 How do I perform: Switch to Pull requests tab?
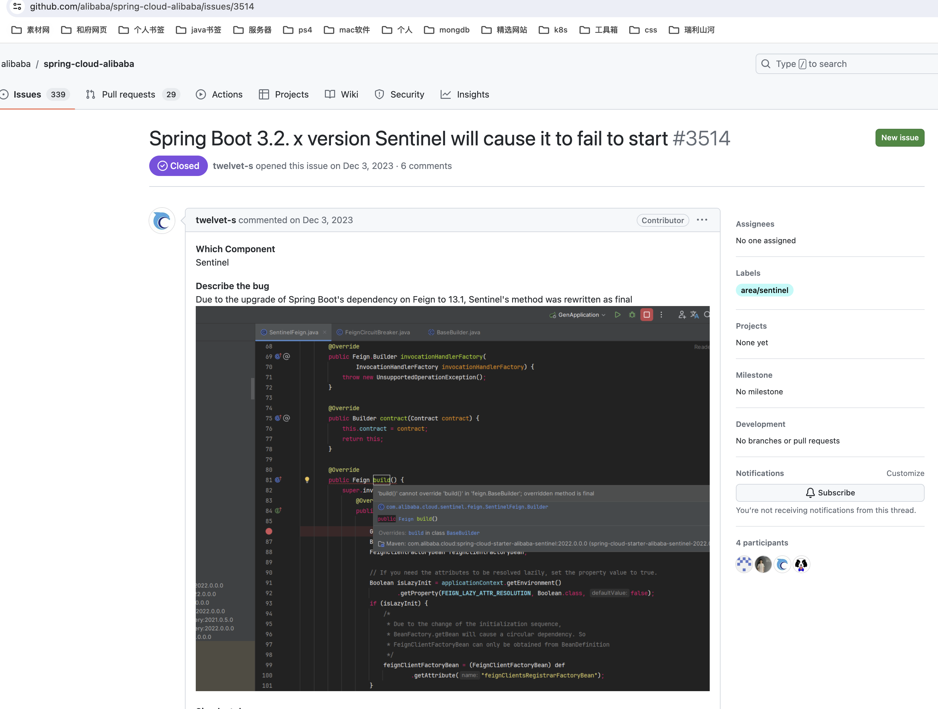click(x=133, y=94)
